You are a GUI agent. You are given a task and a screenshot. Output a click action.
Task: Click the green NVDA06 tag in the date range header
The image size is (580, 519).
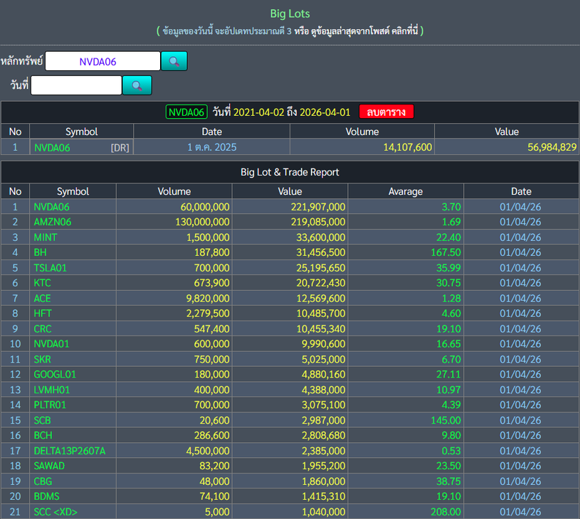(186, 112)
